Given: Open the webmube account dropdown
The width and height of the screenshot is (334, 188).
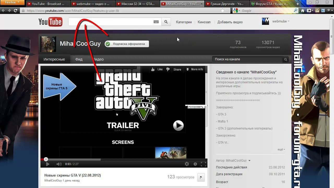Looking at the screenshot, I should (x=281, y=21).
